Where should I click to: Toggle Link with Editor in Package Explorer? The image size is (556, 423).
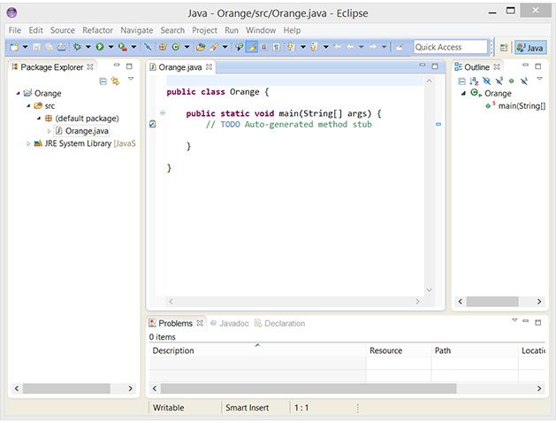pyautogui.click(x=115, y=81)
